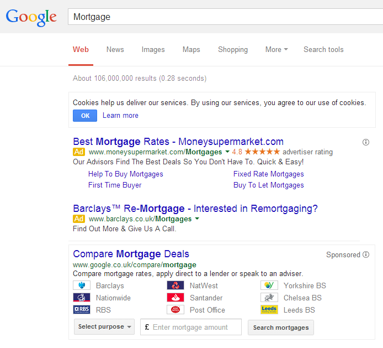Click the www.google.co.uk/compare/mortgage URL

(135, 265)
